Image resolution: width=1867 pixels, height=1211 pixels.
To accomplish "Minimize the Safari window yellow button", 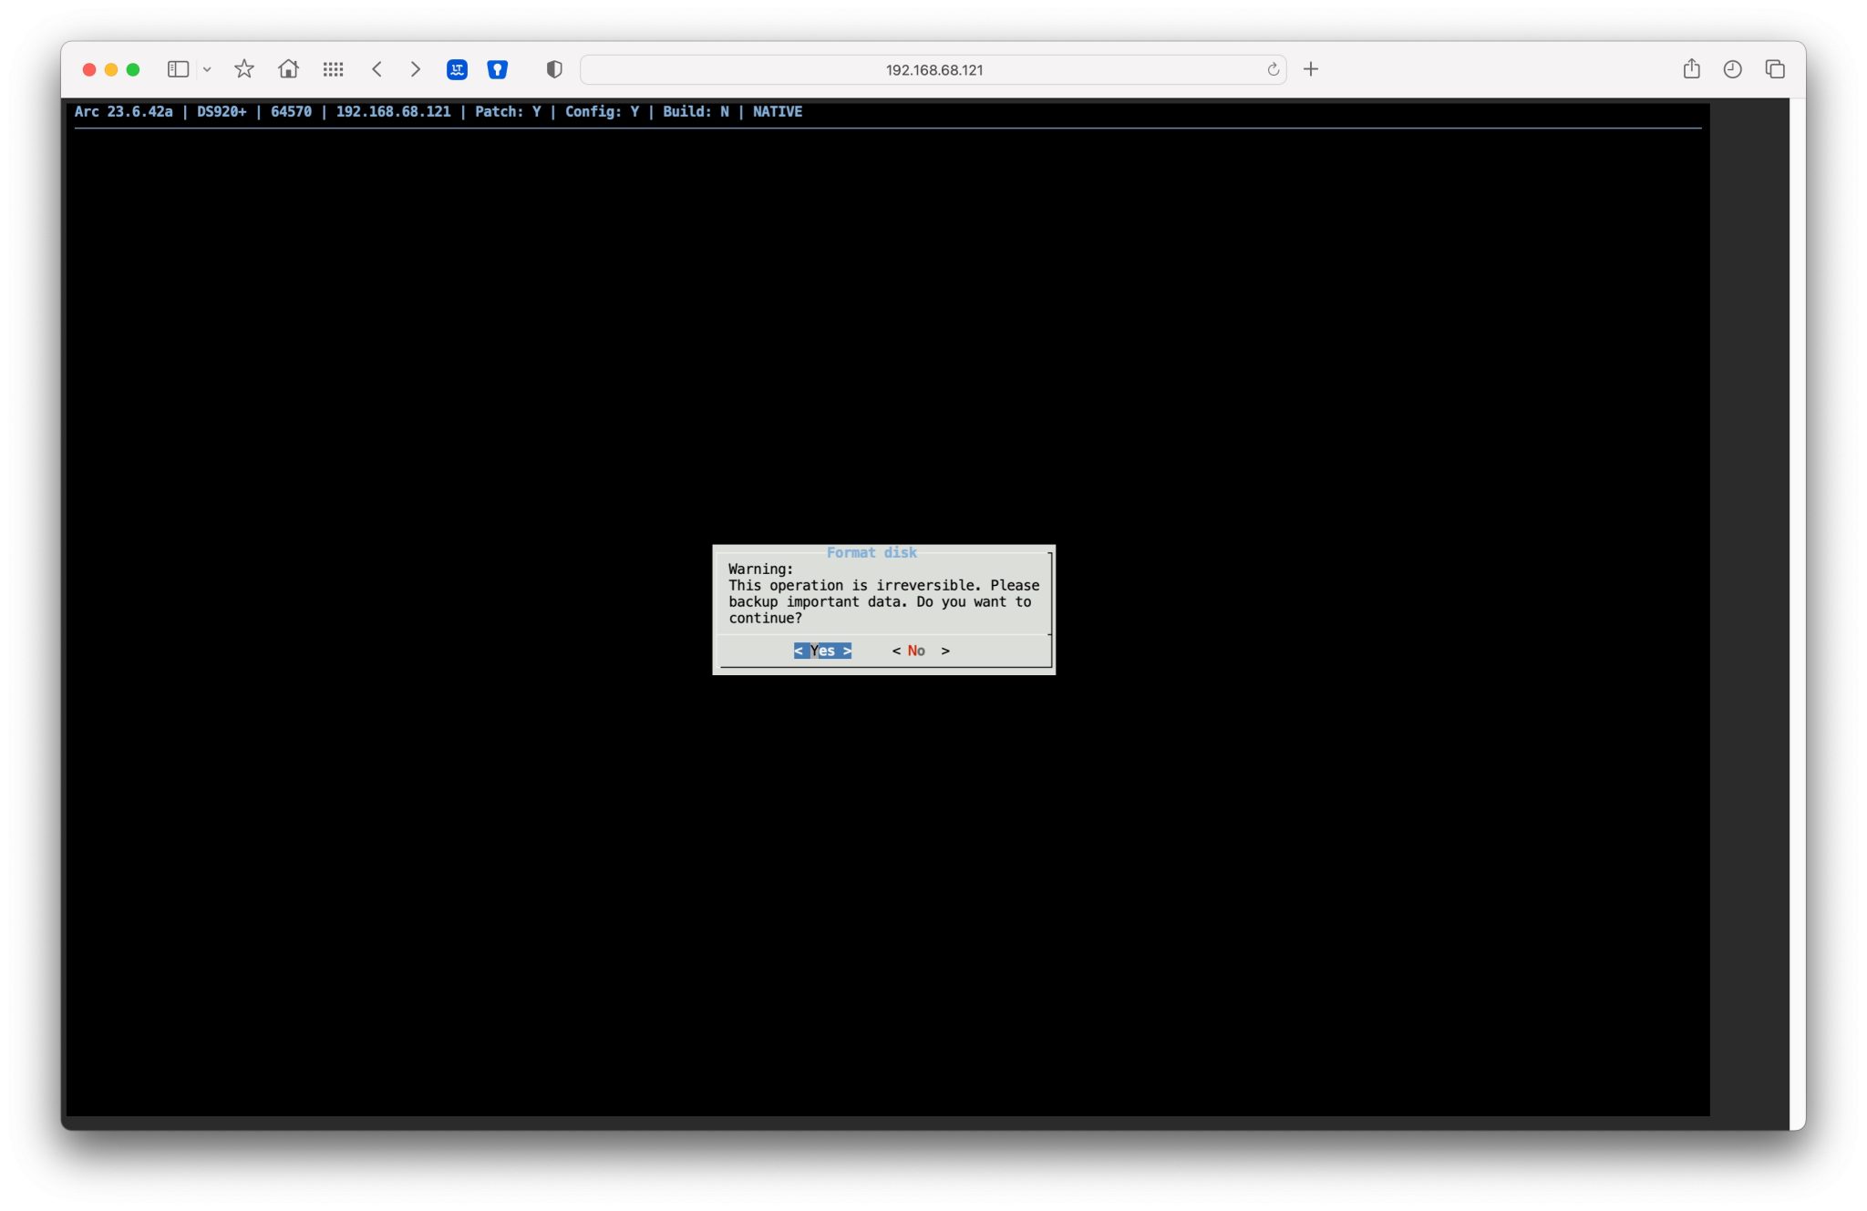I will [111, 69].
